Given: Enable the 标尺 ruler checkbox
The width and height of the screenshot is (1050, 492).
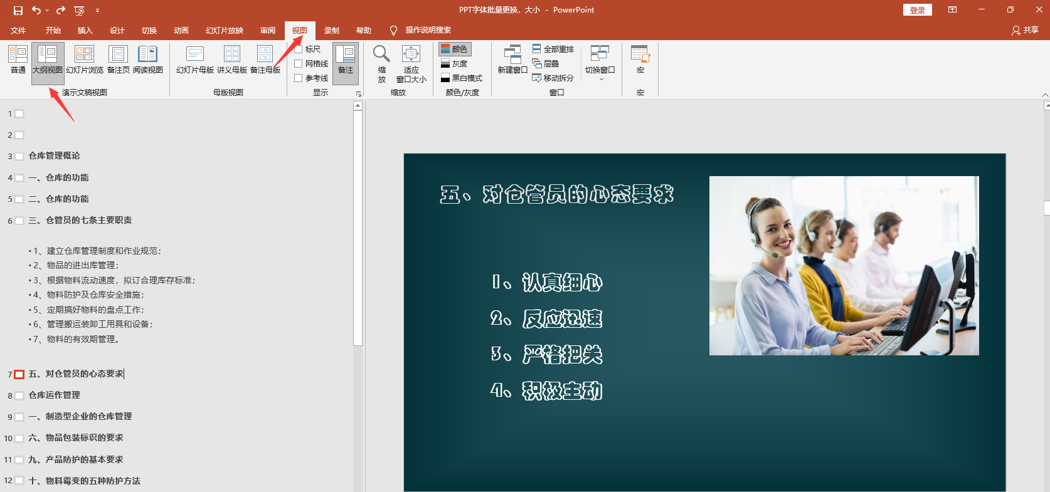Looking at the screenshot, I should point(299,49).
